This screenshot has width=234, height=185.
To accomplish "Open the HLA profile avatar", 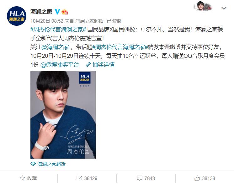I will 17,16.
